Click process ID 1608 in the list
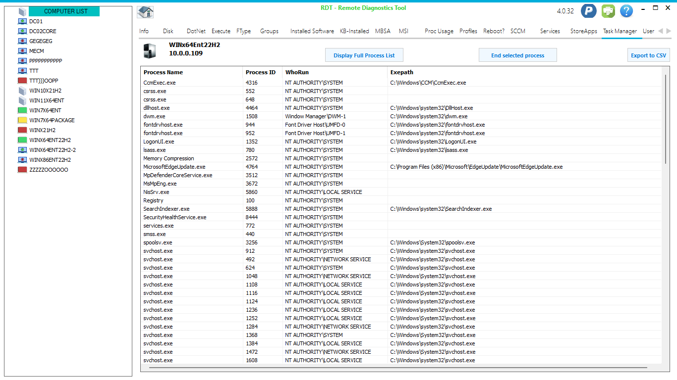 tap(252, 360)
